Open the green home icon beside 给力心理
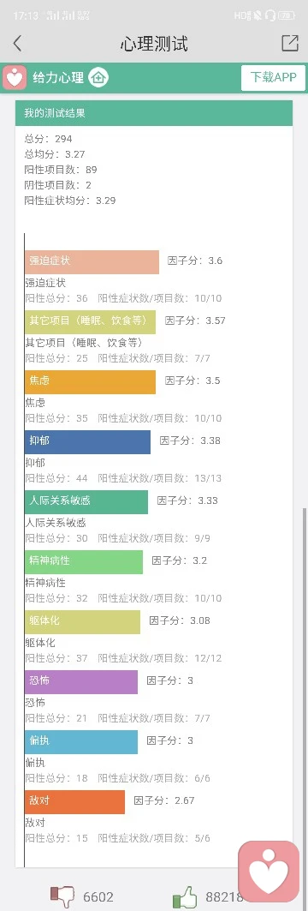Viewport: 308px width, 911px height. click(98, 77)
